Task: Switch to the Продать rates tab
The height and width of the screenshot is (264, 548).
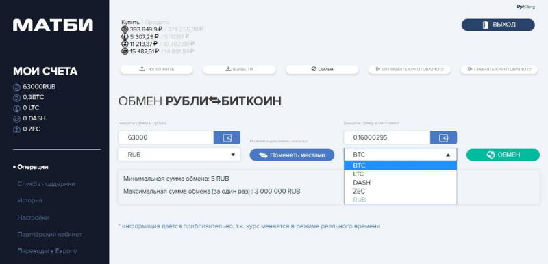Action: [156, 23]
